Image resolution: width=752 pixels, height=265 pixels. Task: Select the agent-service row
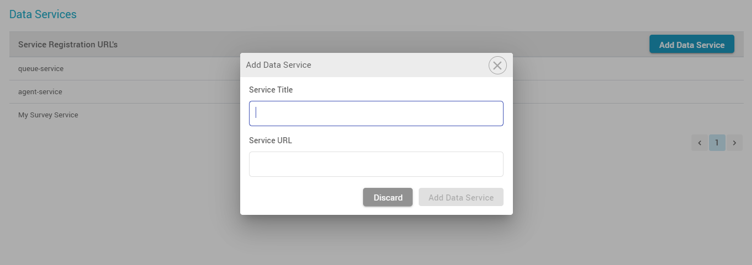coord(40,92)
